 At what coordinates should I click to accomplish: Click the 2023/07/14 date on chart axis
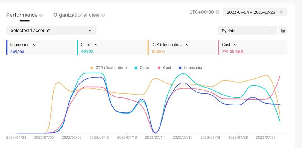tap(155, 137)
